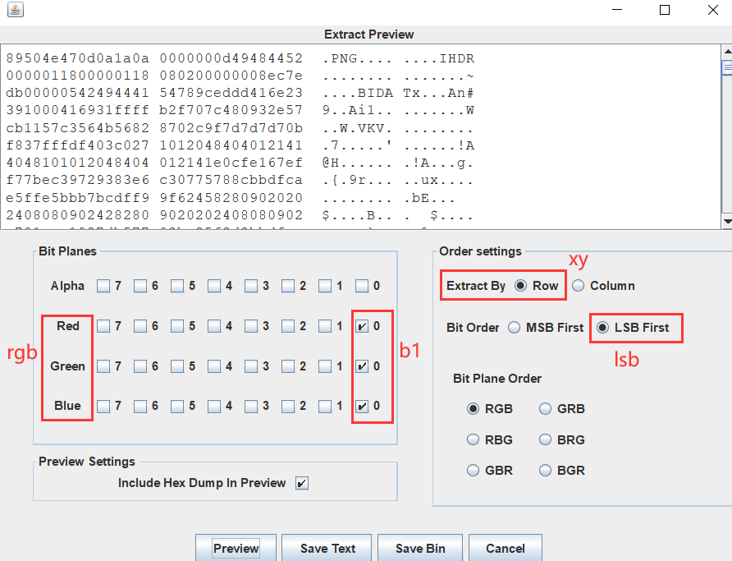Image resolution: width=732 pixels, height=561 pixels.
Task: Select BRG bit plane order
Action: click(545, 439)
